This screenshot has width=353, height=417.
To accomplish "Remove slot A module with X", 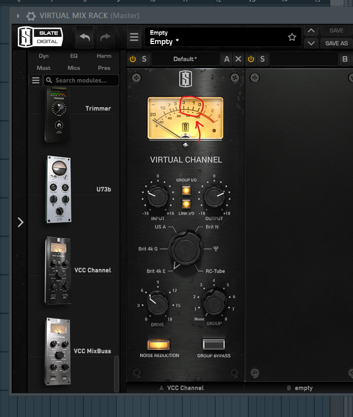I will [239, 59].
